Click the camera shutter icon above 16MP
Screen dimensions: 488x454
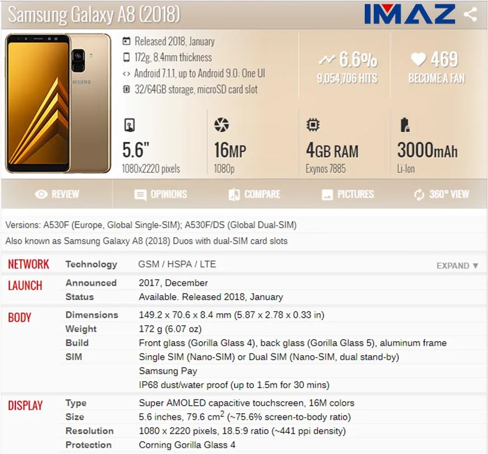[222, 125]
